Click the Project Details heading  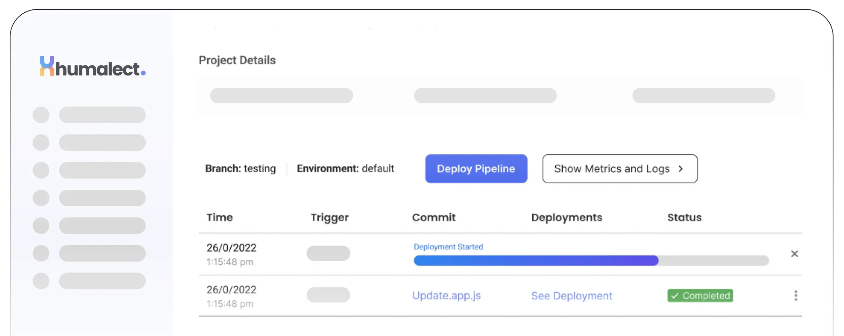(x=237, y=60)
